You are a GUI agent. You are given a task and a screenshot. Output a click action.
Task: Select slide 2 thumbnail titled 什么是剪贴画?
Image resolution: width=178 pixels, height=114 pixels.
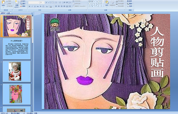17,48
